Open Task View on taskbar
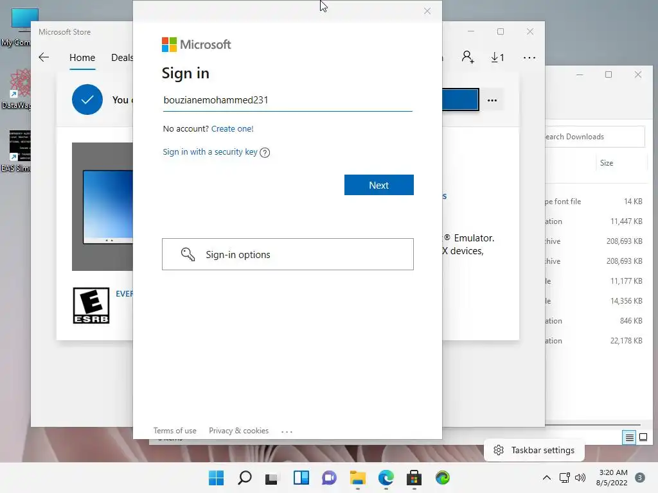This screenshot has height=493, width=658. click(x=272, y=478)
